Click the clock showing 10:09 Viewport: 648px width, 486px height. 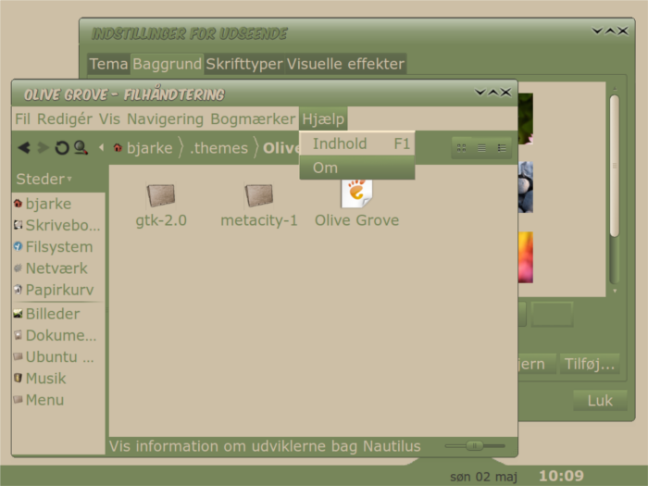tap(561, 476)
